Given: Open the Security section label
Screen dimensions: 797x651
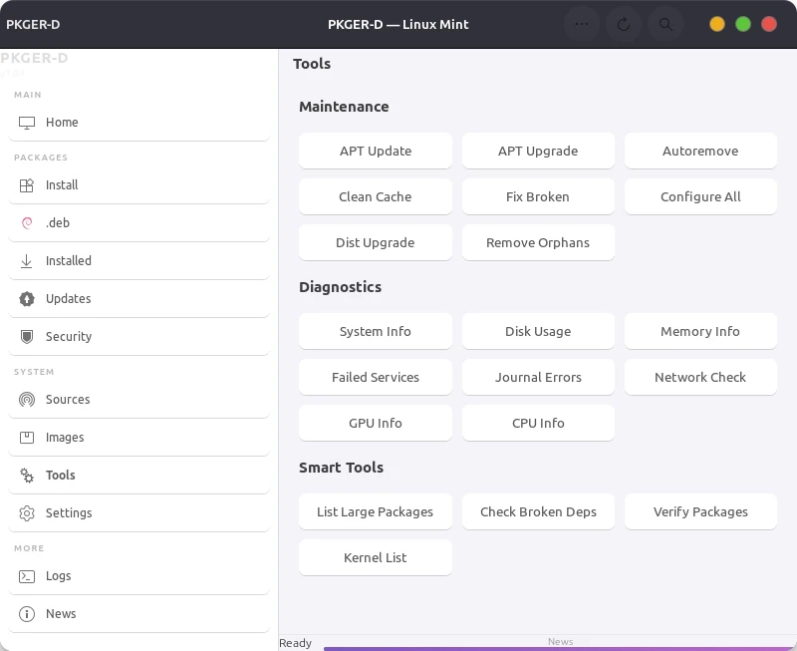Looking at the screenshot, I should tap(69, 337).
